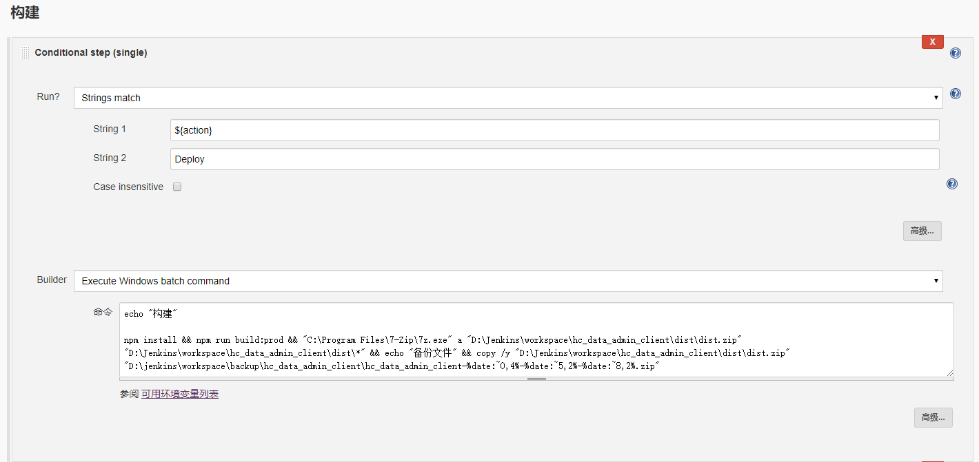The height and width of the screenshot is (462, 979).
Task: Click the Builder field label
Action: click(x=52, y=280)
